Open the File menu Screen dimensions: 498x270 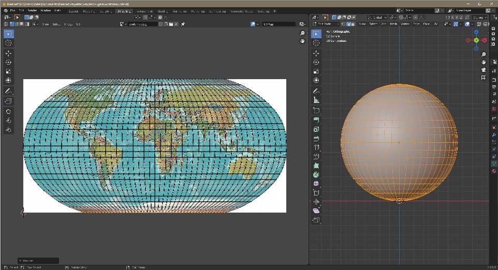pyautogui.click(x=12, y=11)
